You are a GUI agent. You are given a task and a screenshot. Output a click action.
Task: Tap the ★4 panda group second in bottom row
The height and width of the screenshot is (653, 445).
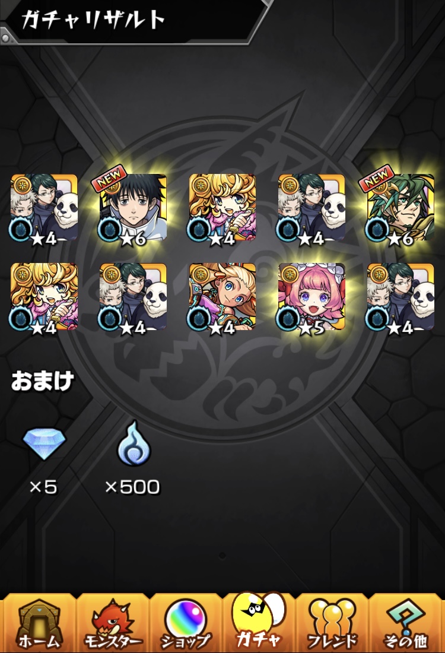(x=133, y=296)
